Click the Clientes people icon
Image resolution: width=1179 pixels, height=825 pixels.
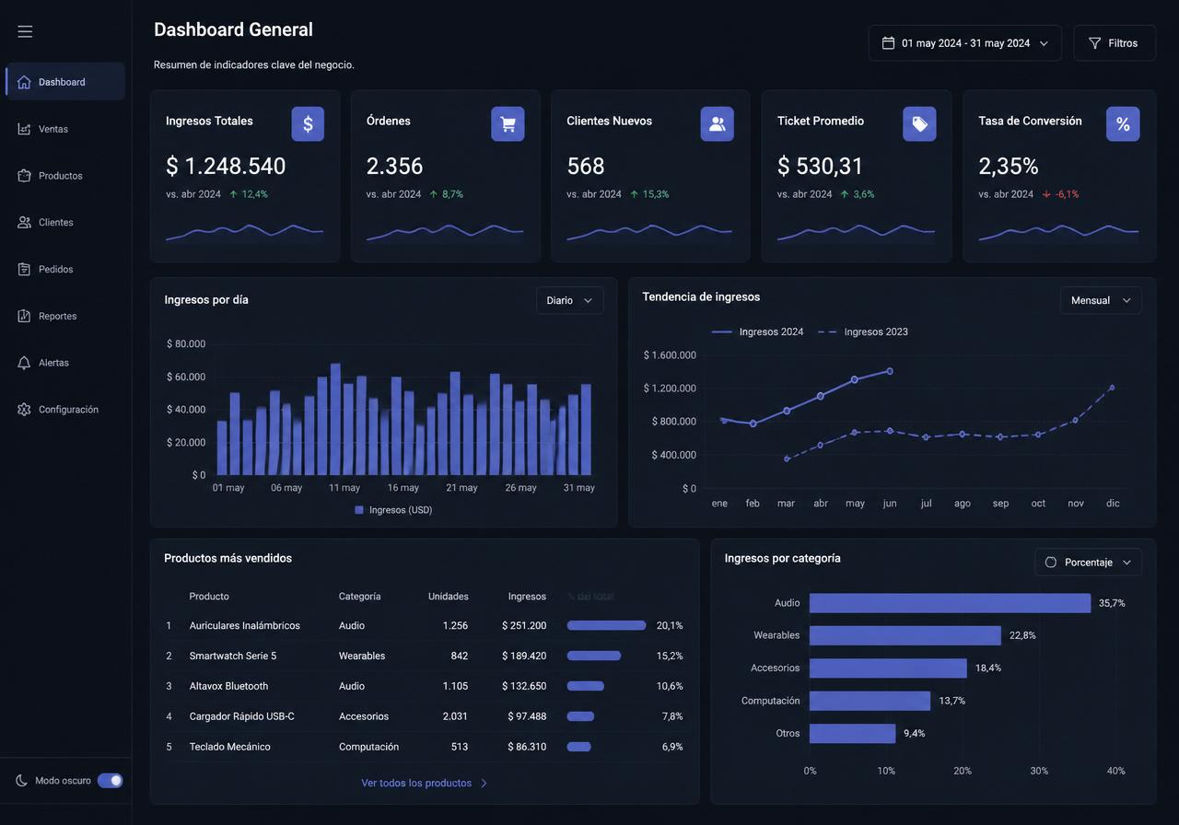pos(24,223)
